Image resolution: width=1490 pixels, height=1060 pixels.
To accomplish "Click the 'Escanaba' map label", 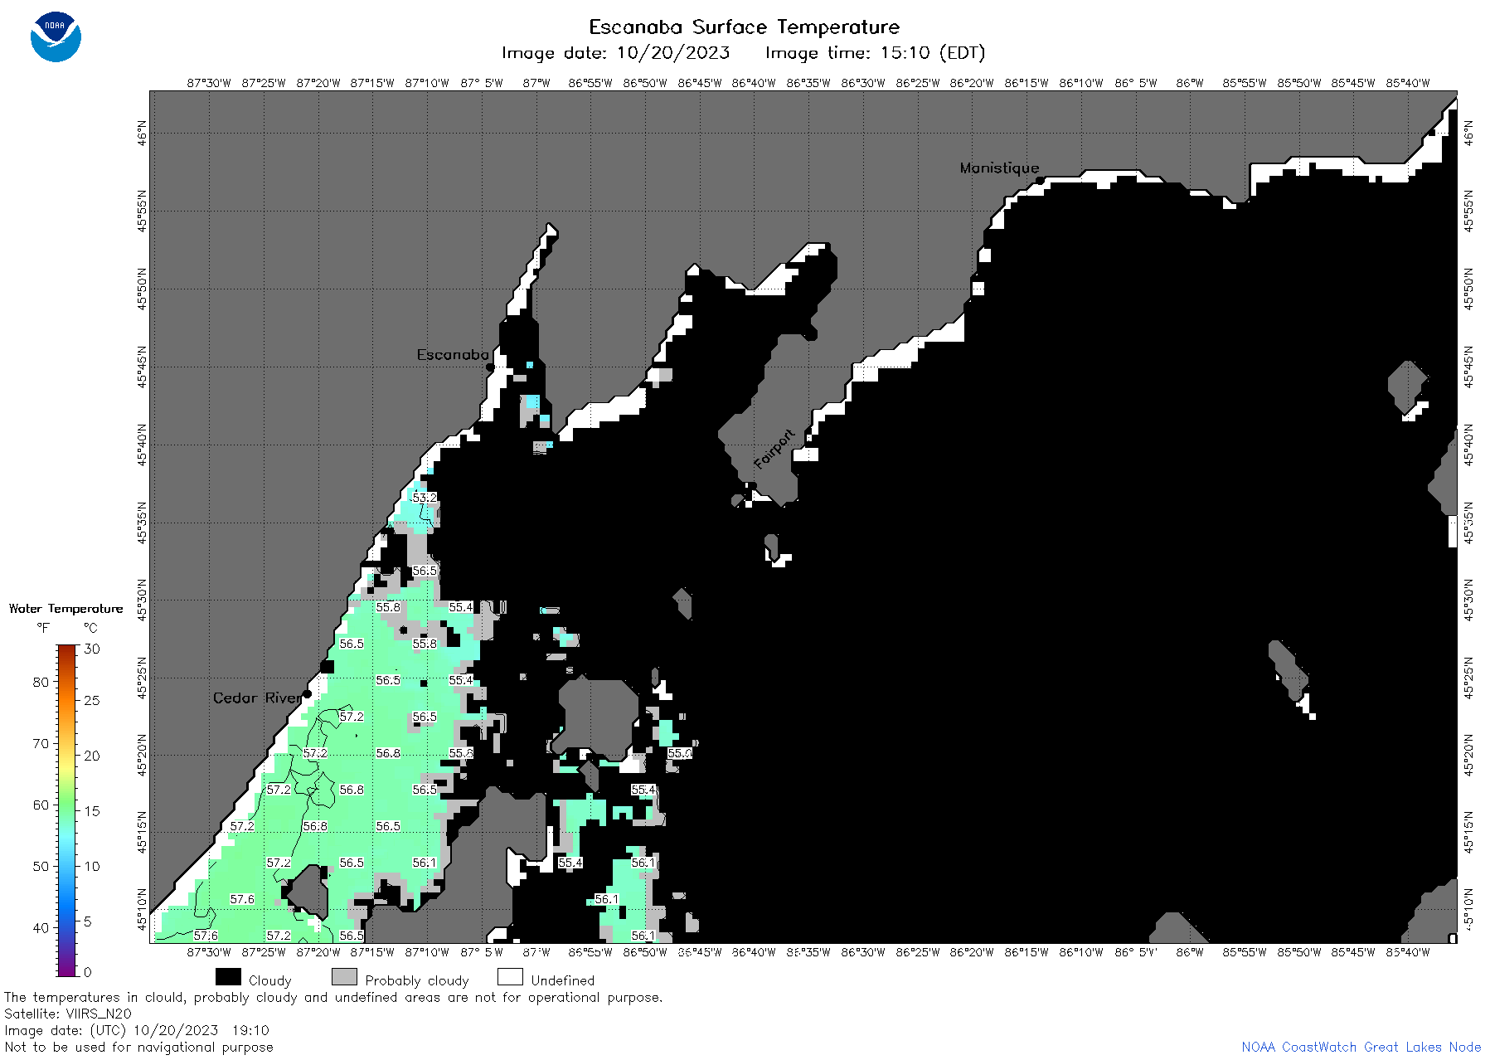I will coord(453,354).
